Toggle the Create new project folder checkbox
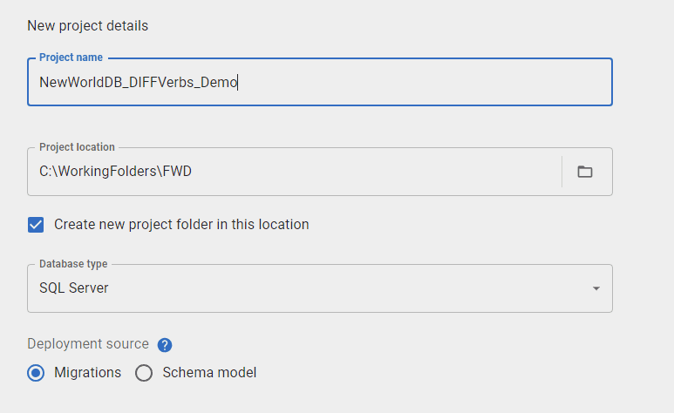The height and width of the screenshot is (413, 674). point(36,225)
